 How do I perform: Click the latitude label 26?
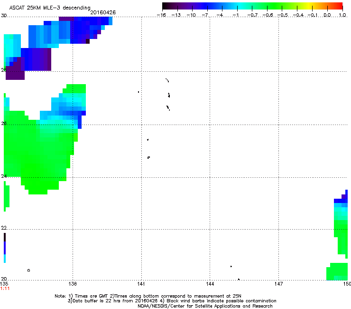tap(4, 124)
